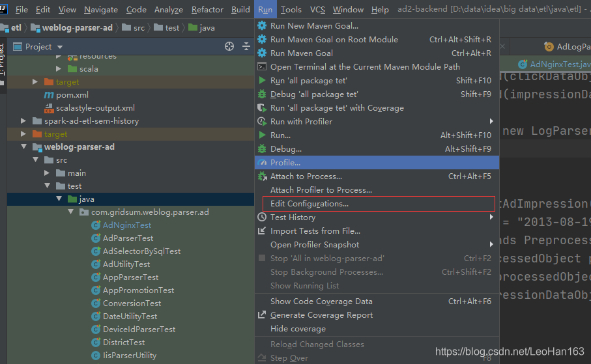Switch to the AdNginxTest.java editor tab
591x364 pixels.
(554, 64)
